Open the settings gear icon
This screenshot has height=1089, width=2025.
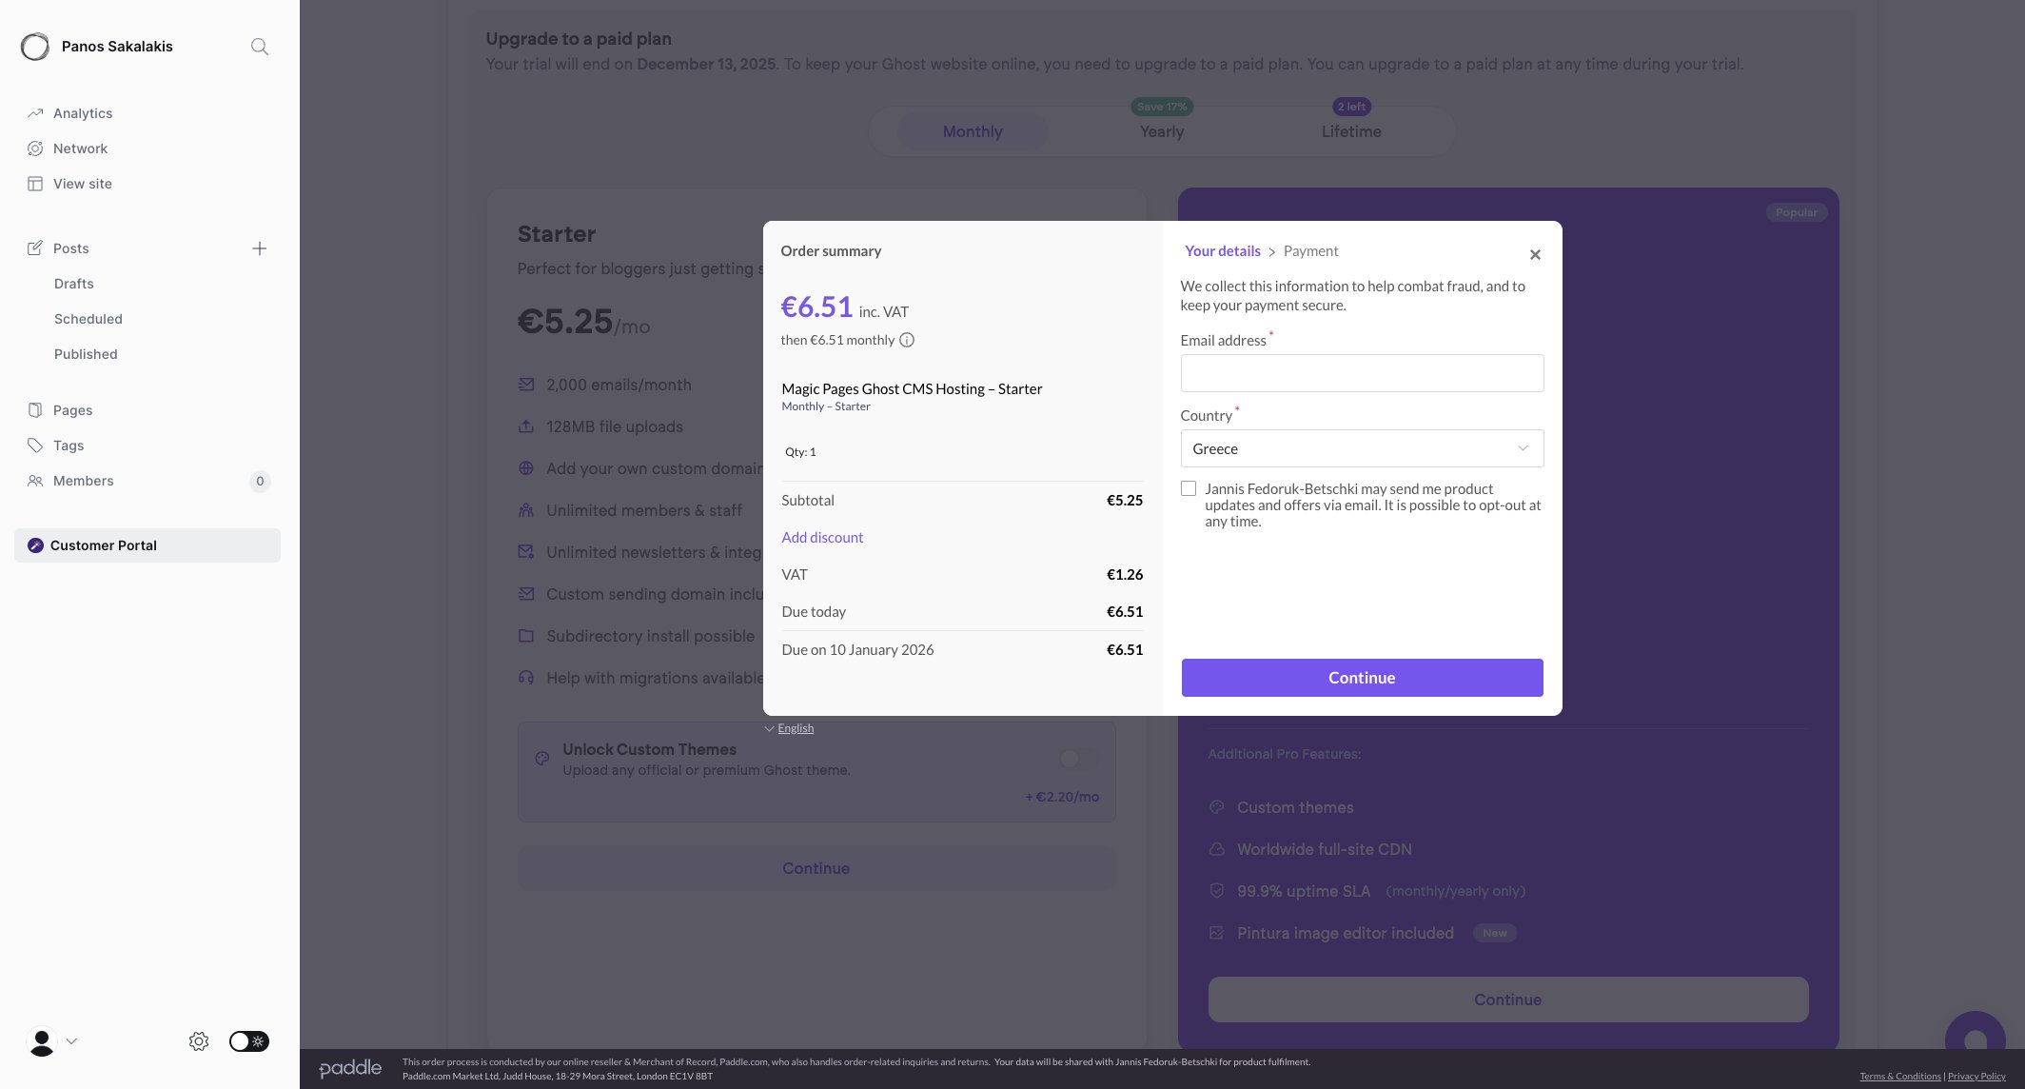198,1041
